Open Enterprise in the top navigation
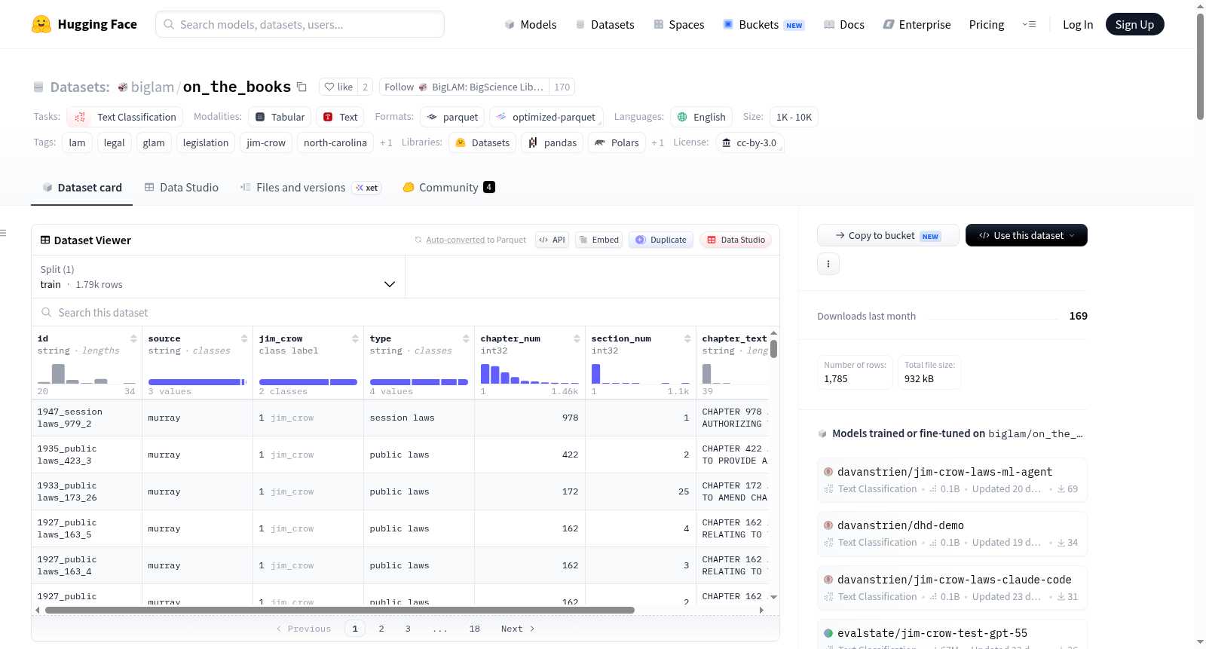Screen dimensions: 1206x649 (x=917, y=24)
